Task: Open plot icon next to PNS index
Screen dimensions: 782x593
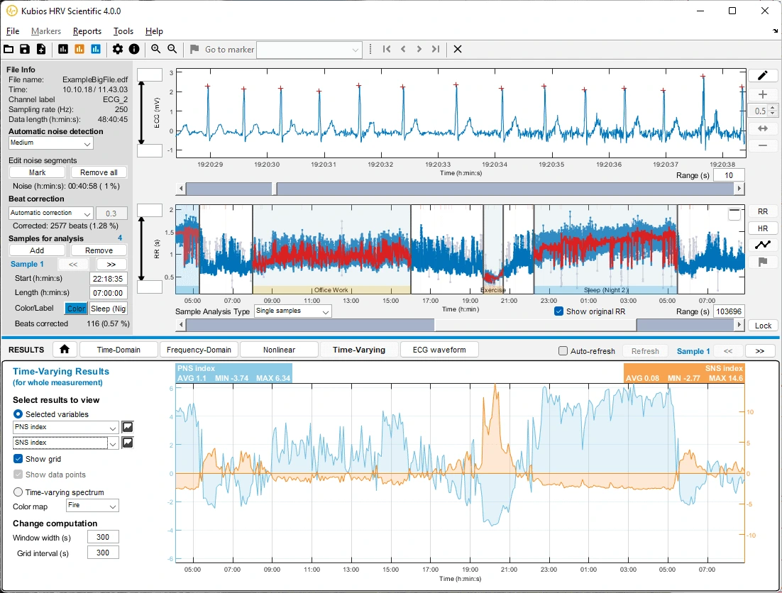Action: (128, 427)
